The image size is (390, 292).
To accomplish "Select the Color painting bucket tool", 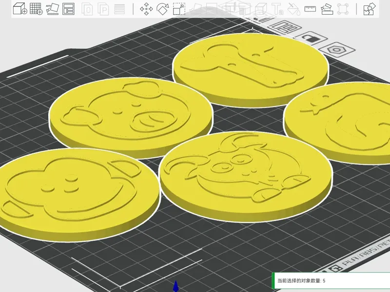I will [x=294, y=9].
